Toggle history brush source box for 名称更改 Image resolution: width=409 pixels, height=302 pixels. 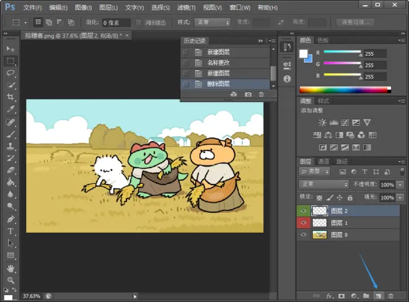(x=186, y=63)
